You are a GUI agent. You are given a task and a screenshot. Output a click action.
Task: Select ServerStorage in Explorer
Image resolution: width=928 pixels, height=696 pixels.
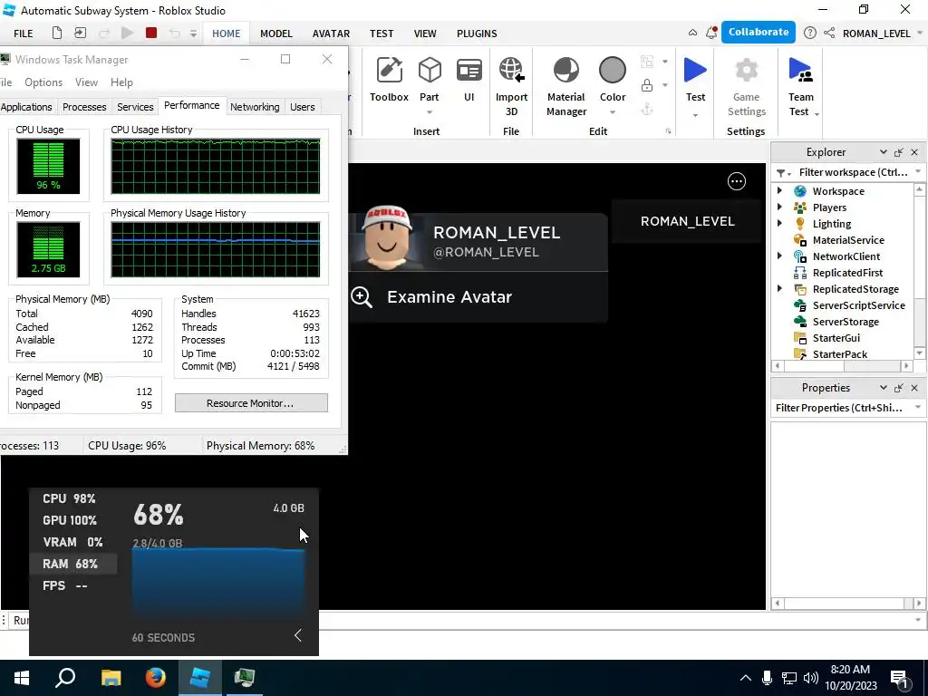point(846,322)
